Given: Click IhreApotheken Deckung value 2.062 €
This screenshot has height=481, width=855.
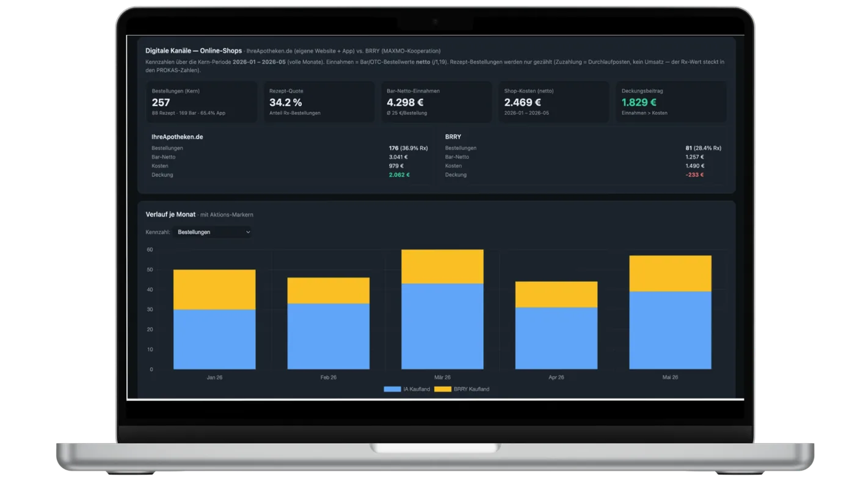Looking at the screenshot, I should (x=399, y=175).
